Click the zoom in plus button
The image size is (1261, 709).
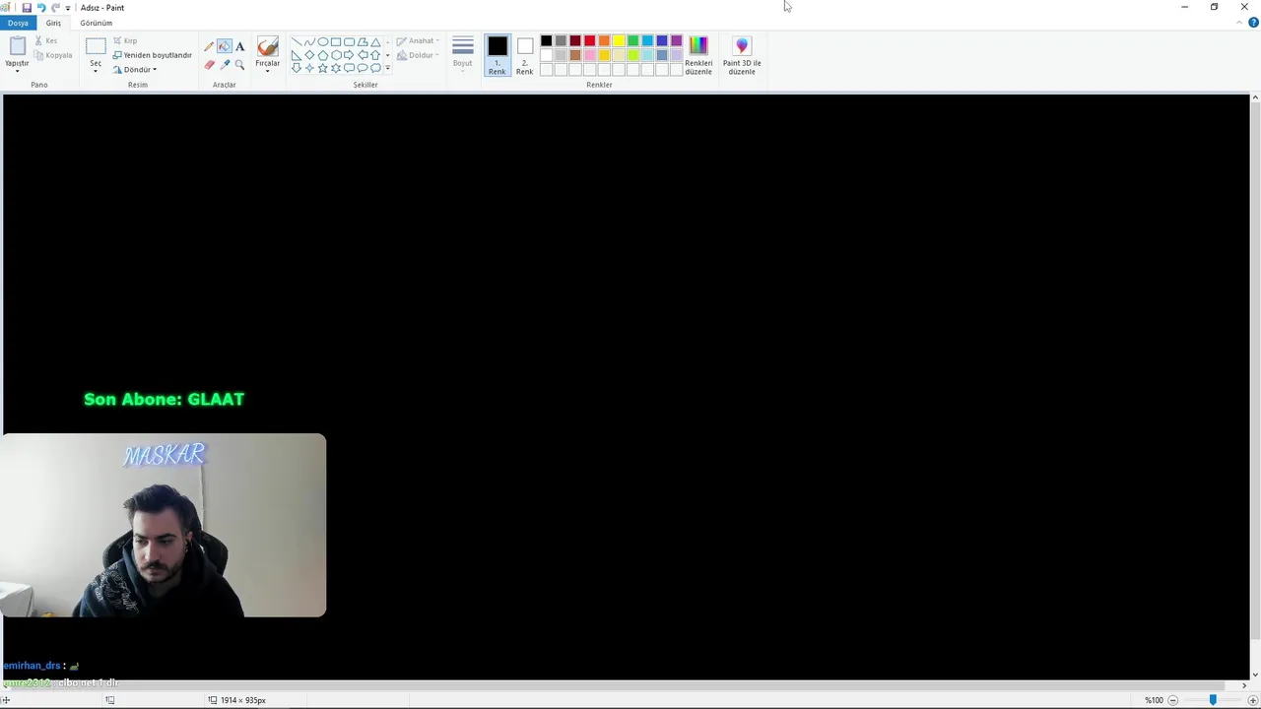point(1253,700)
